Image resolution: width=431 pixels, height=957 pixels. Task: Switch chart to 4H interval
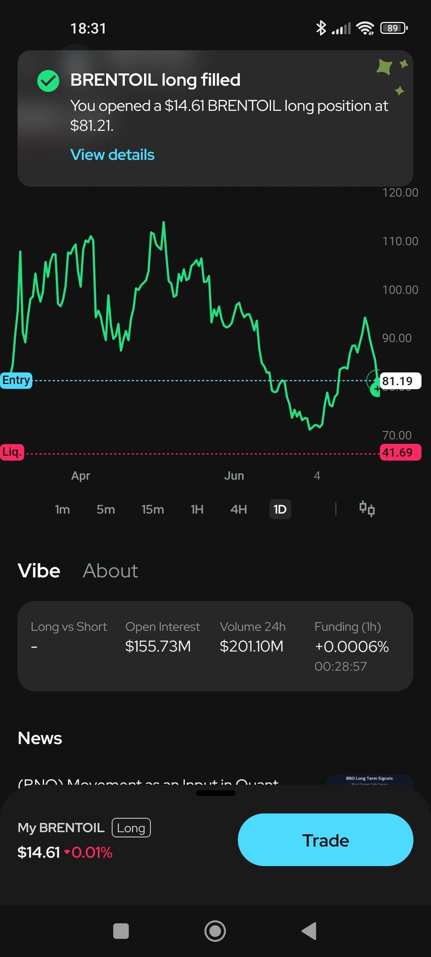(238, 509)
